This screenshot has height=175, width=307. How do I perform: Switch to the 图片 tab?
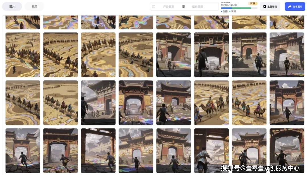coord(12,7)
